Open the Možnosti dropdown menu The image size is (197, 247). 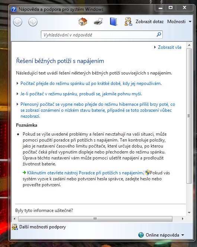(179, 22)
